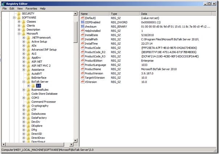Screen dimensions: 219x154
Task: Click the ProductEdition value icon
Action: [82, 61]
